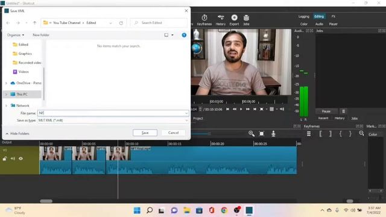
Task: Expand the OneDrive tree node
Action: [6, 83]
